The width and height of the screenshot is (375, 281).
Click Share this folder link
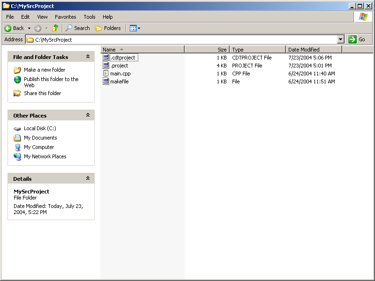click(42, 93)
